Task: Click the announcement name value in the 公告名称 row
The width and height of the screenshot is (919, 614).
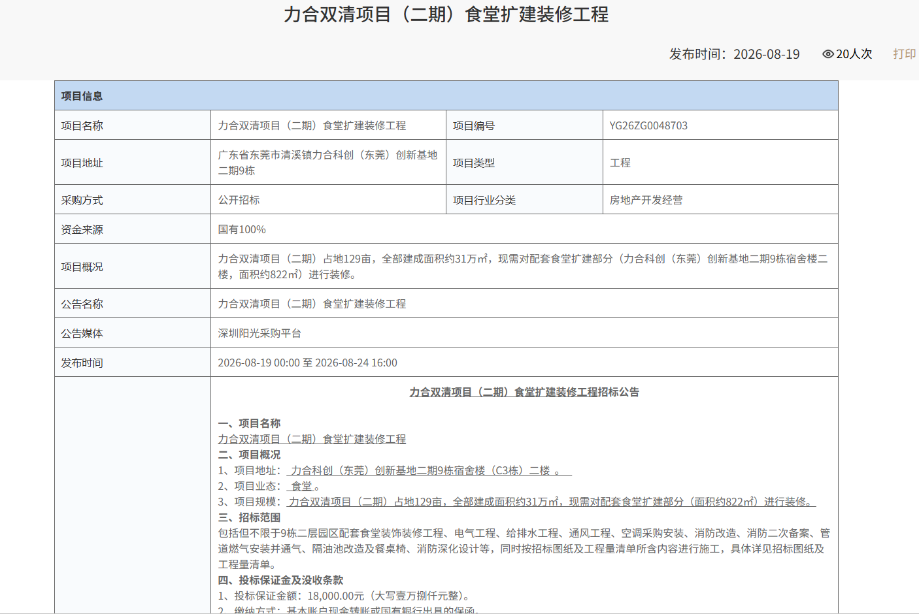Action: [x=312, y=304]
